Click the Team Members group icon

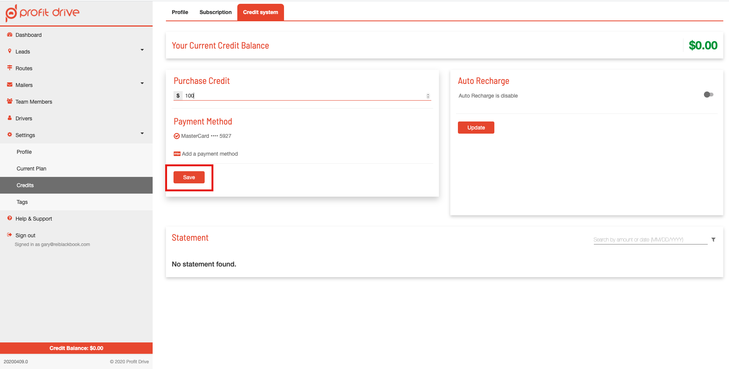click(x=10, y=101)
